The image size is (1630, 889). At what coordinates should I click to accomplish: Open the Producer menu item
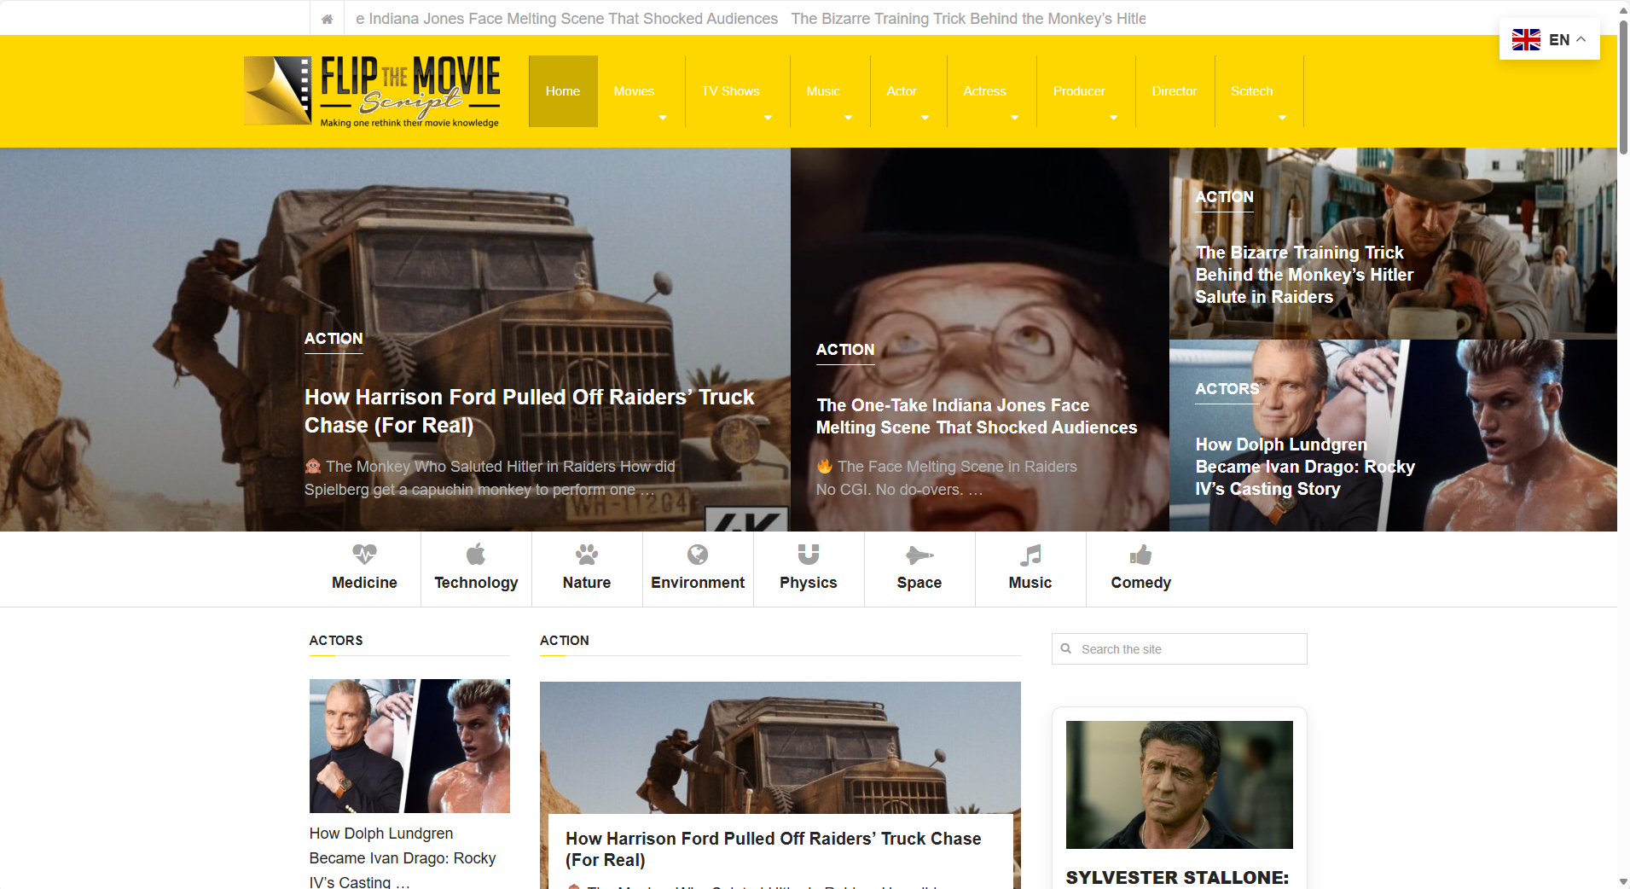coord(1079,91)
